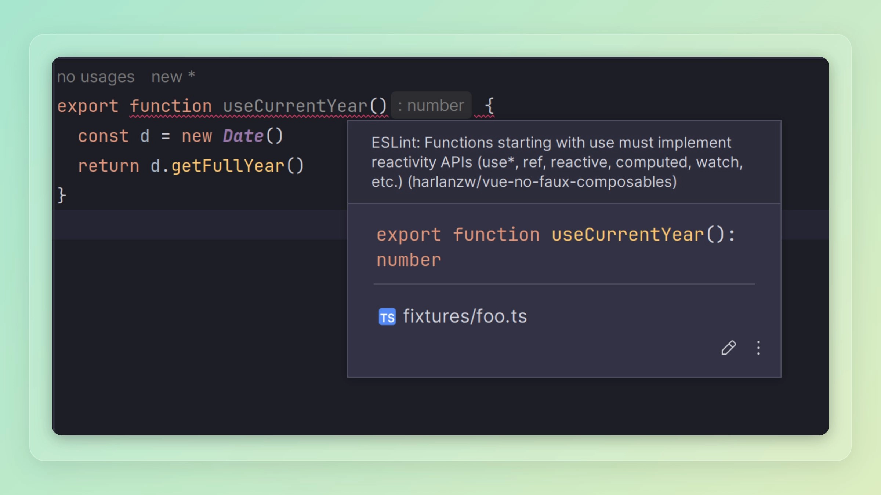Click the 'new *' author inlay hint
Screen dimensions: 881x495
173,77
